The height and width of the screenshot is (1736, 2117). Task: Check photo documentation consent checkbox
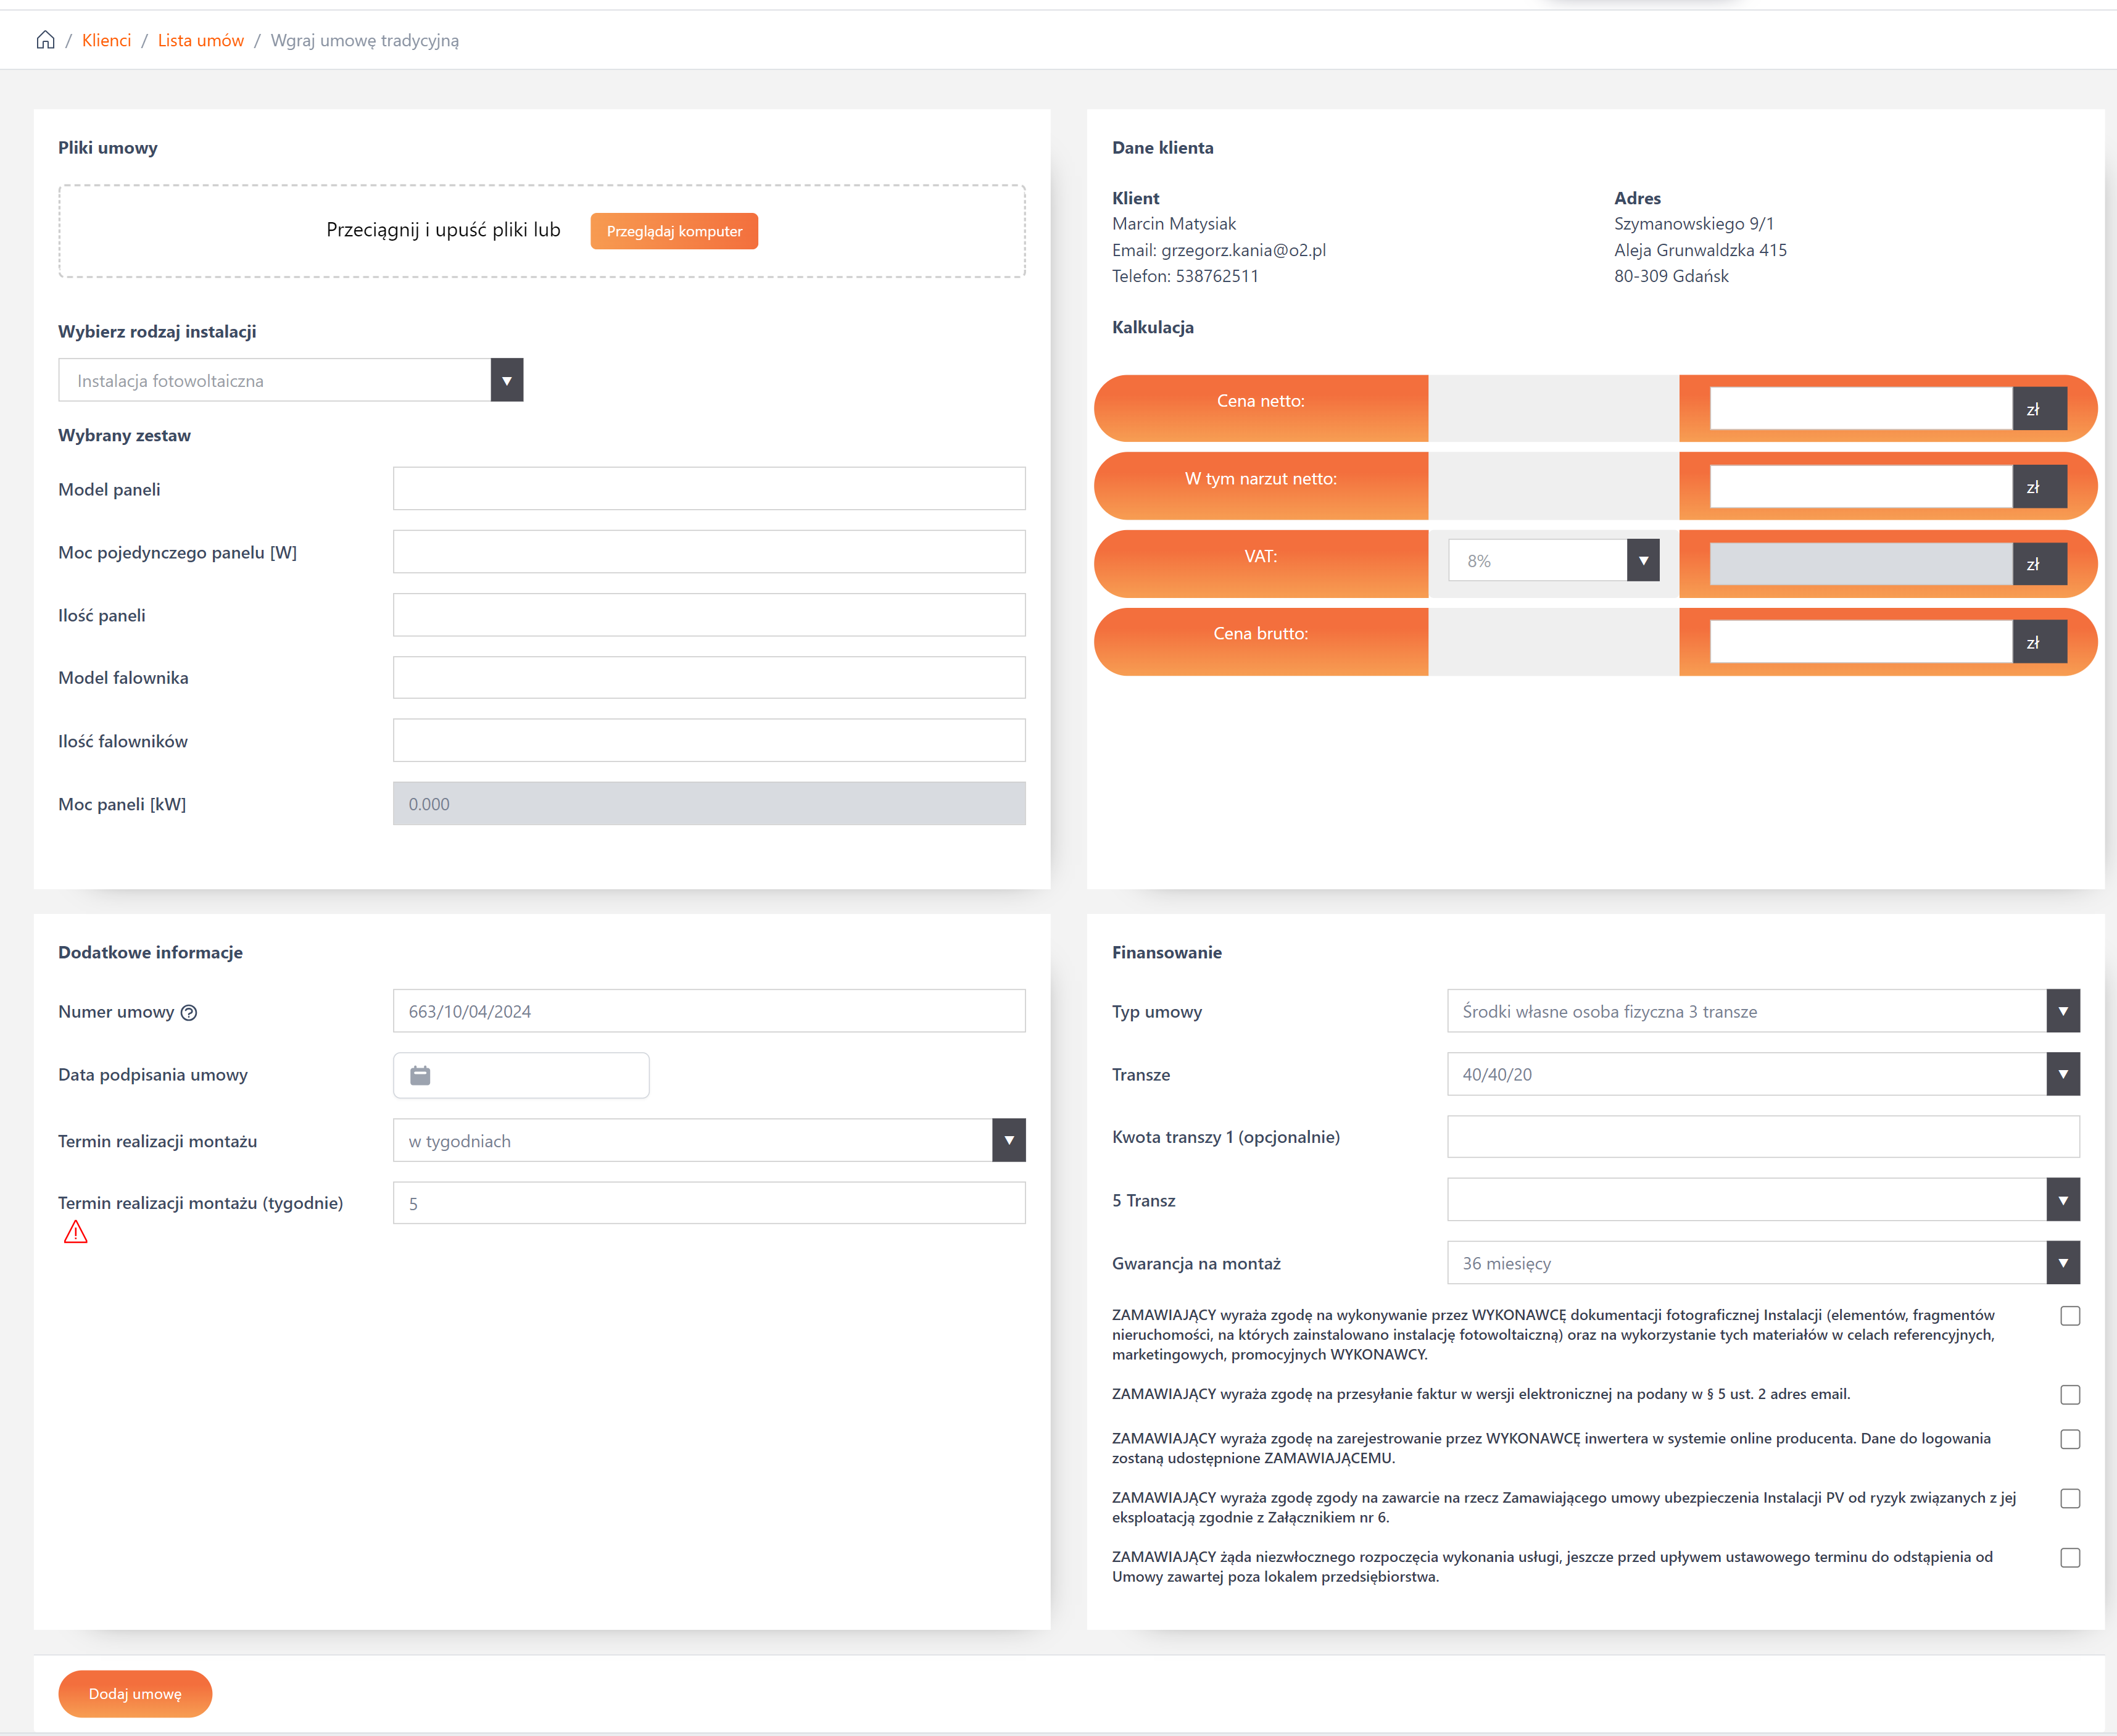pos(2070,1316)
